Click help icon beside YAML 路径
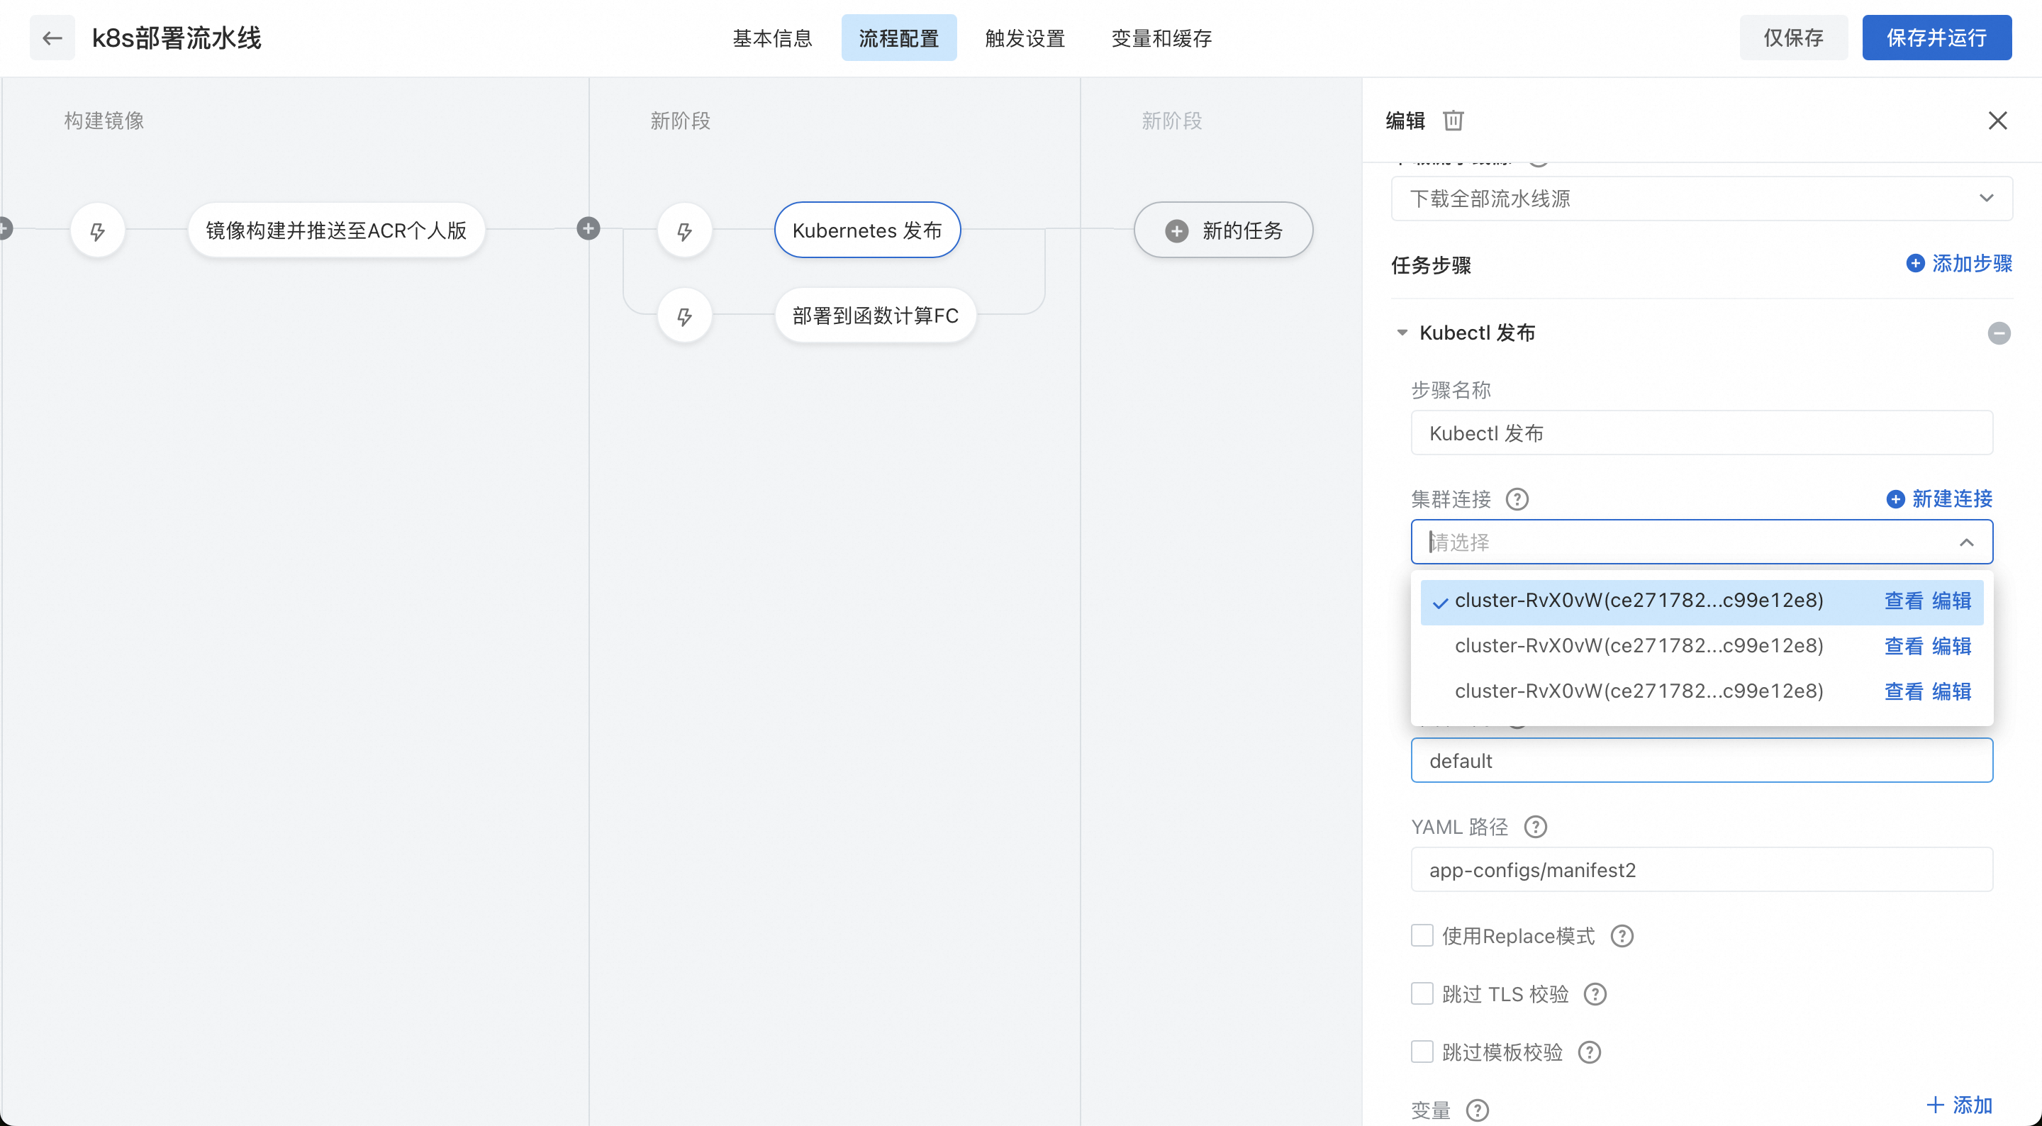The height and width of the screenshot is (1126, 2042). click(x=1536, y=827)
